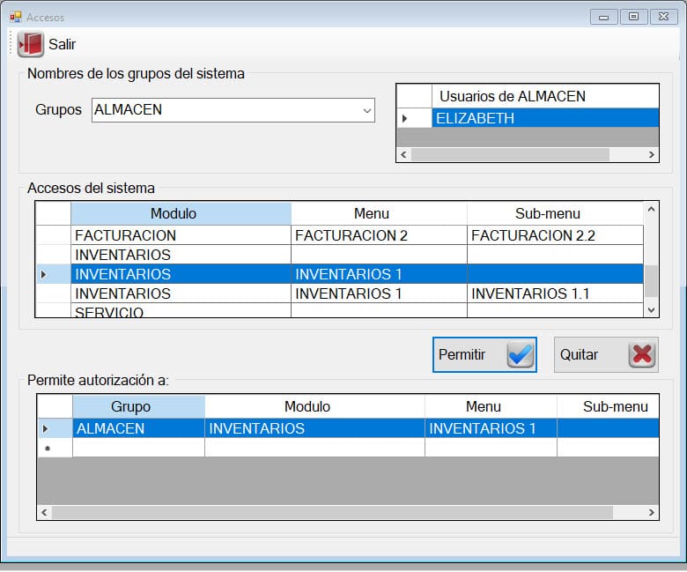Click the red Salir door icon
Screen dimensions: 687x572
[31, 44]
